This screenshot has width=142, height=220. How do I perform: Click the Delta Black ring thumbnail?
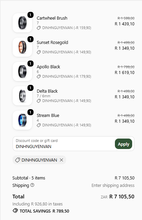click(22, 96)
